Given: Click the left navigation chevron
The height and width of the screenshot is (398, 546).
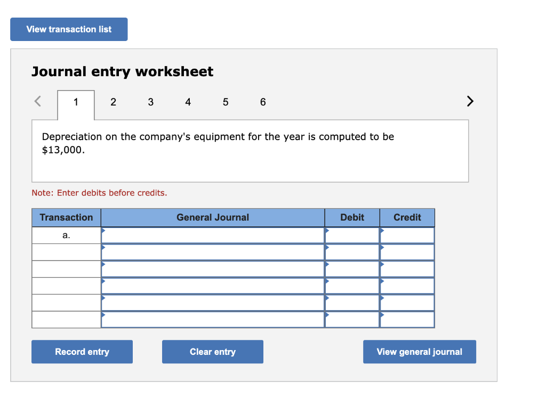Looking at the screenshot, I should (38, 101).
